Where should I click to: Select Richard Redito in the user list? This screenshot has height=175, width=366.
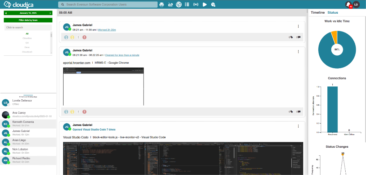28,160
